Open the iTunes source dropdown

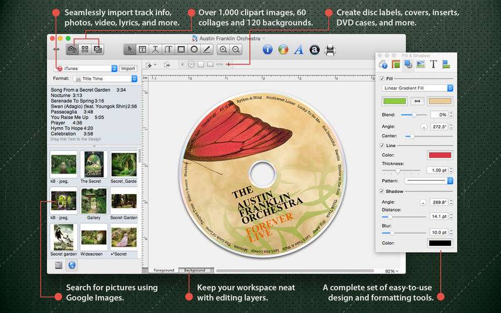point(87,68)
